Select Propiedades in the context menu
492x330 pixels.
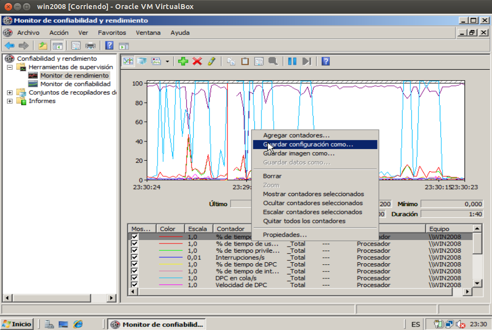pyautogui.click(x=284, y=234)
